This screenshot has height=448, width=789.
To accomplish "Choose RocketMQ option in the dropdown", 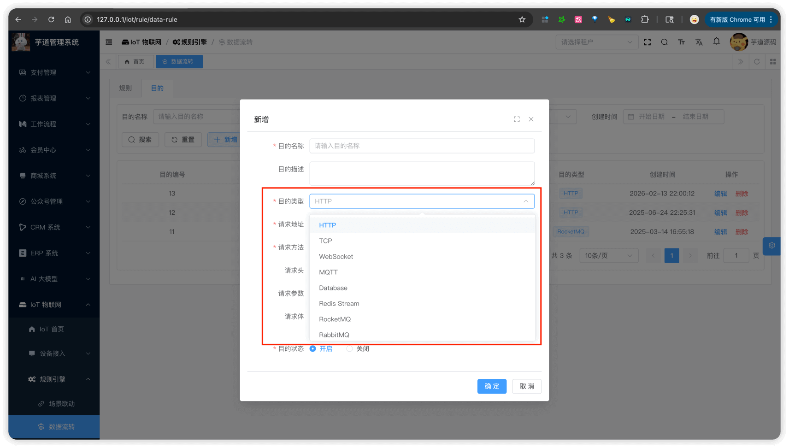I will (335, 319).
